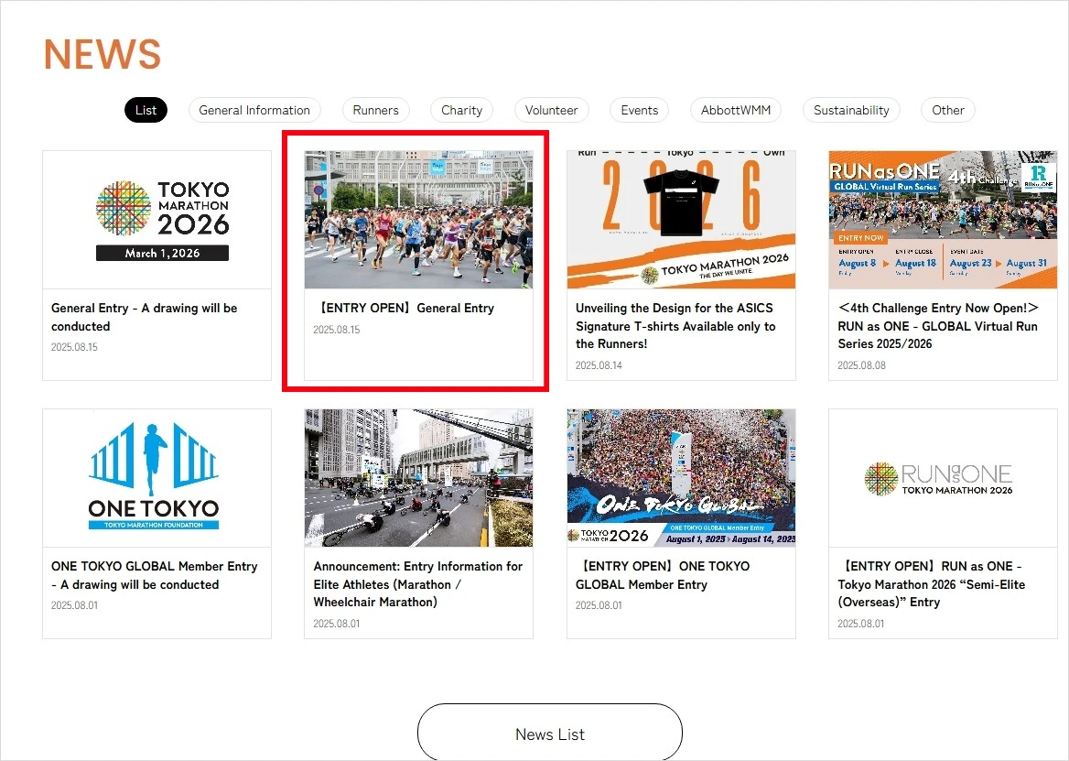Show Sustainability news category
The image size is (1069, 761).
tap(851, 110)
